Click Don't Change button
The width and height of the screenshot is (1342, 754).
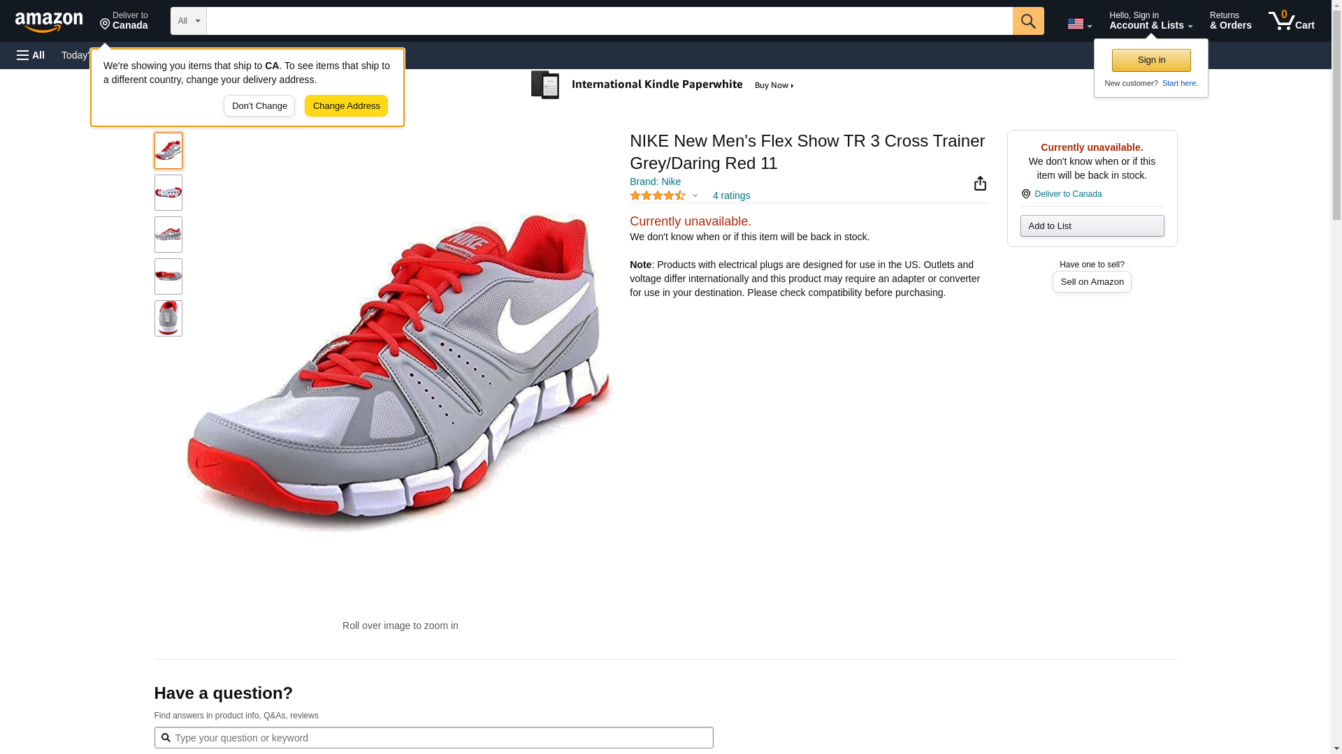259,106
